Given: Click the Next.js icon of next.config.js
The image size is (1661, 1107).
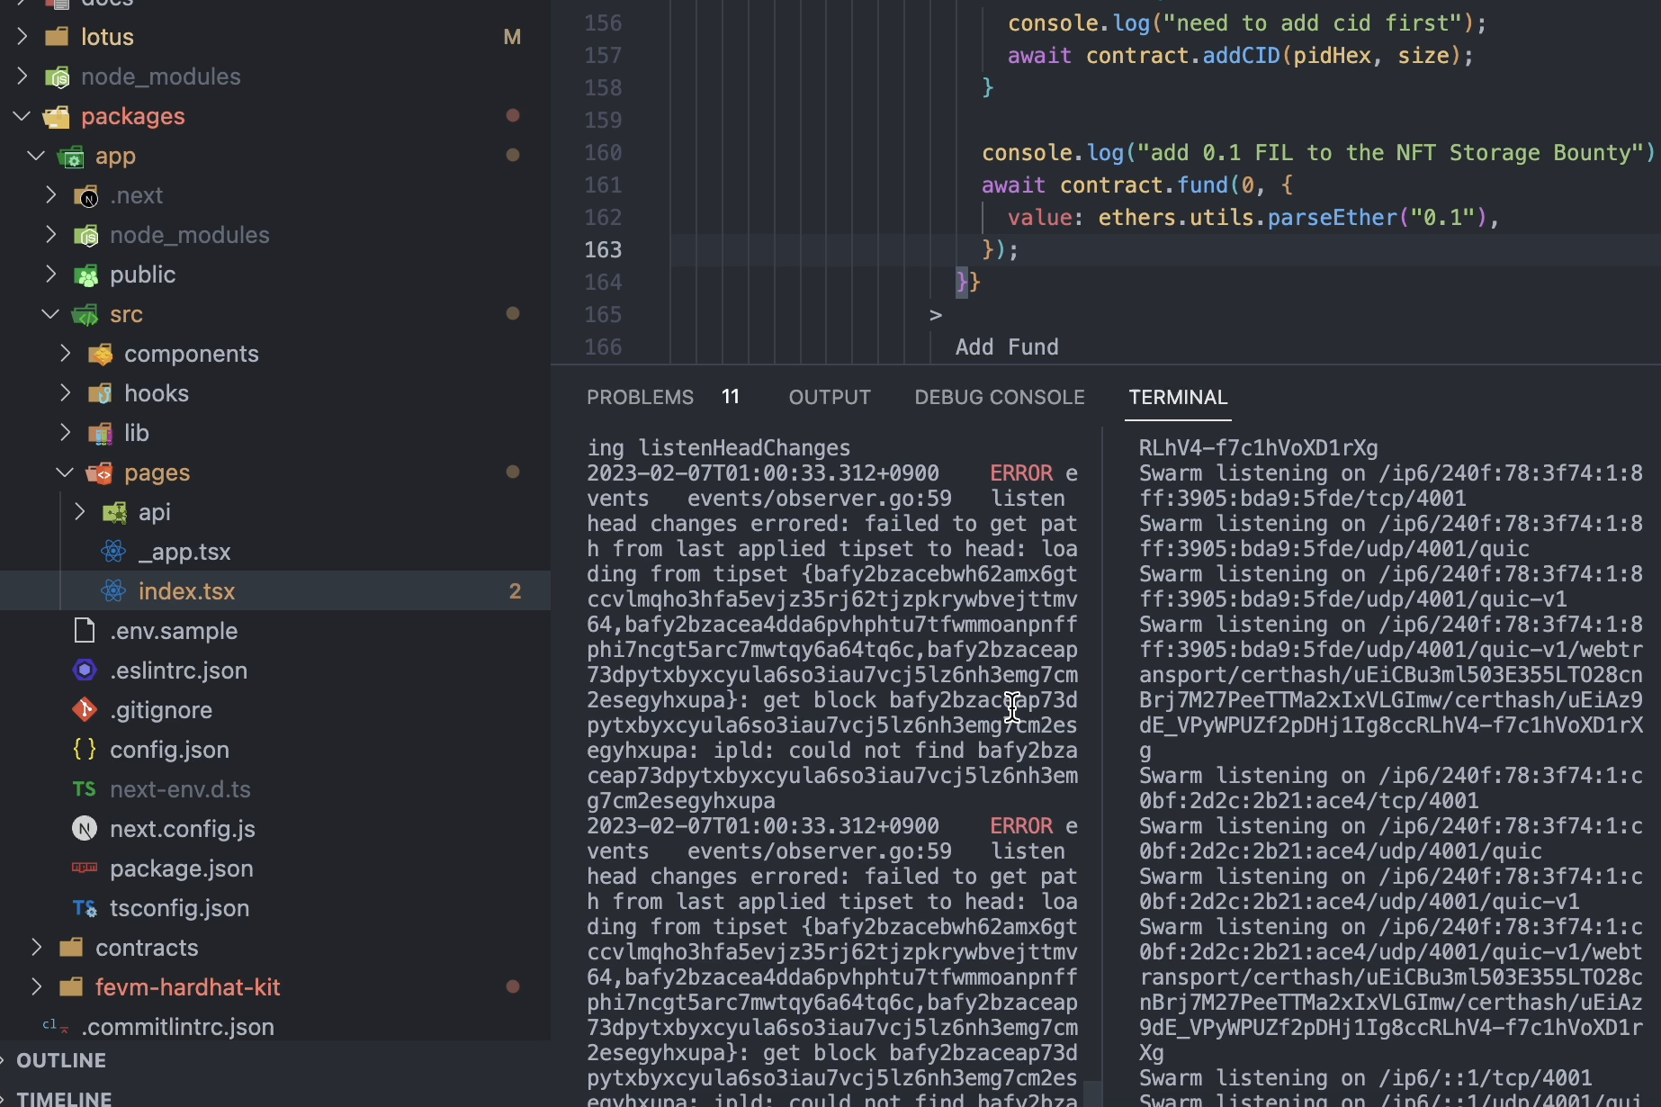Looking at the screenshot, I should (85, 829).
